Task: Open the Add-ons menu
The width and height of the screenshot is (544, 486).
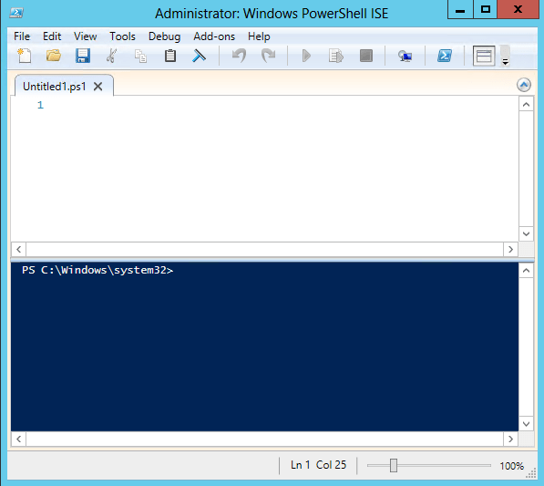Action: coord(214,36)
